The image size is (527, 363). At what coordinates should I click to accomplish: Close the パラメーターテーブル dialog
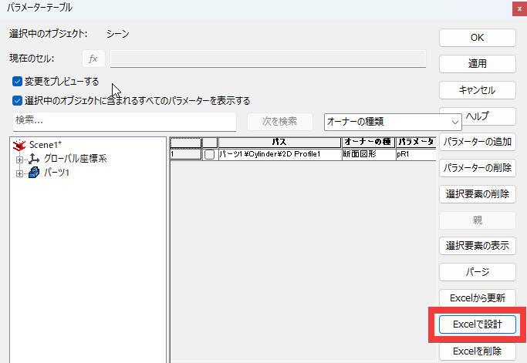519,8
